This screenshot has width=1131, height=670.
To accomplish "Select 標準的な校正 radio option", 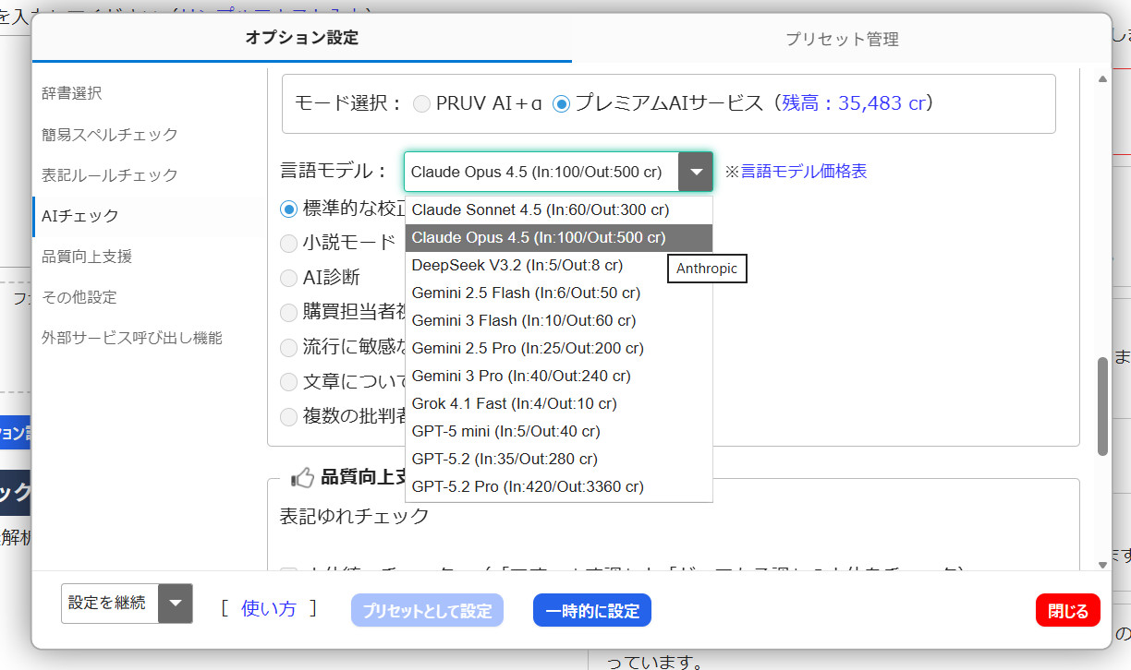I will (289, 209).
